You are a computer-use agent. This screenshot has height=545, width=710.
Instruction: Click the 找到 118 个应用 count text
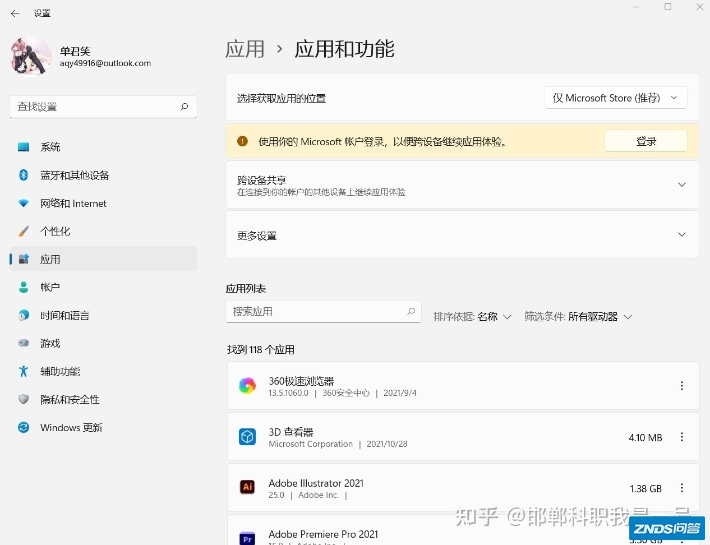261,350
